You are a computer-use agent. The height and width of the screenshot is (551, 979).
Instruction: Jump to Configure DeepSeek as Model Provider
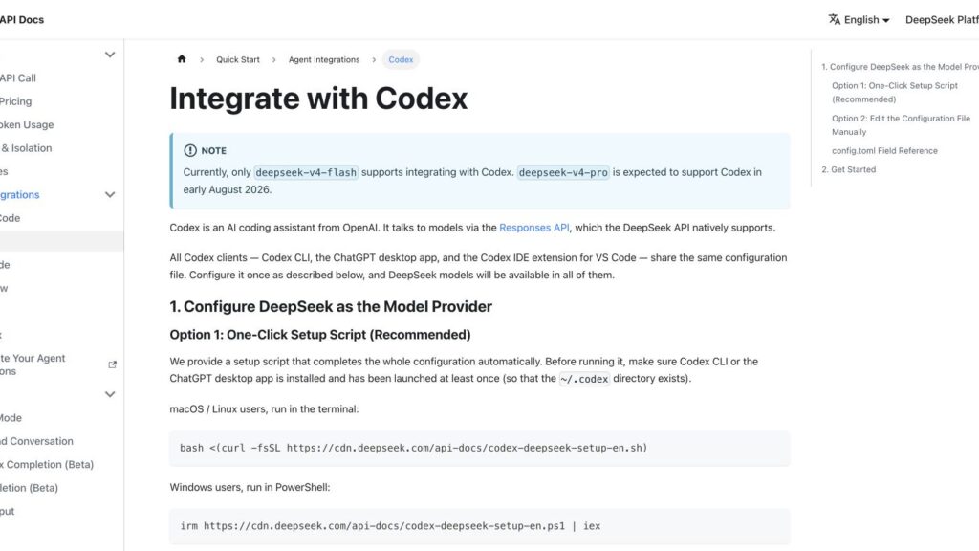pyautogui.click(x=900, y=67)
